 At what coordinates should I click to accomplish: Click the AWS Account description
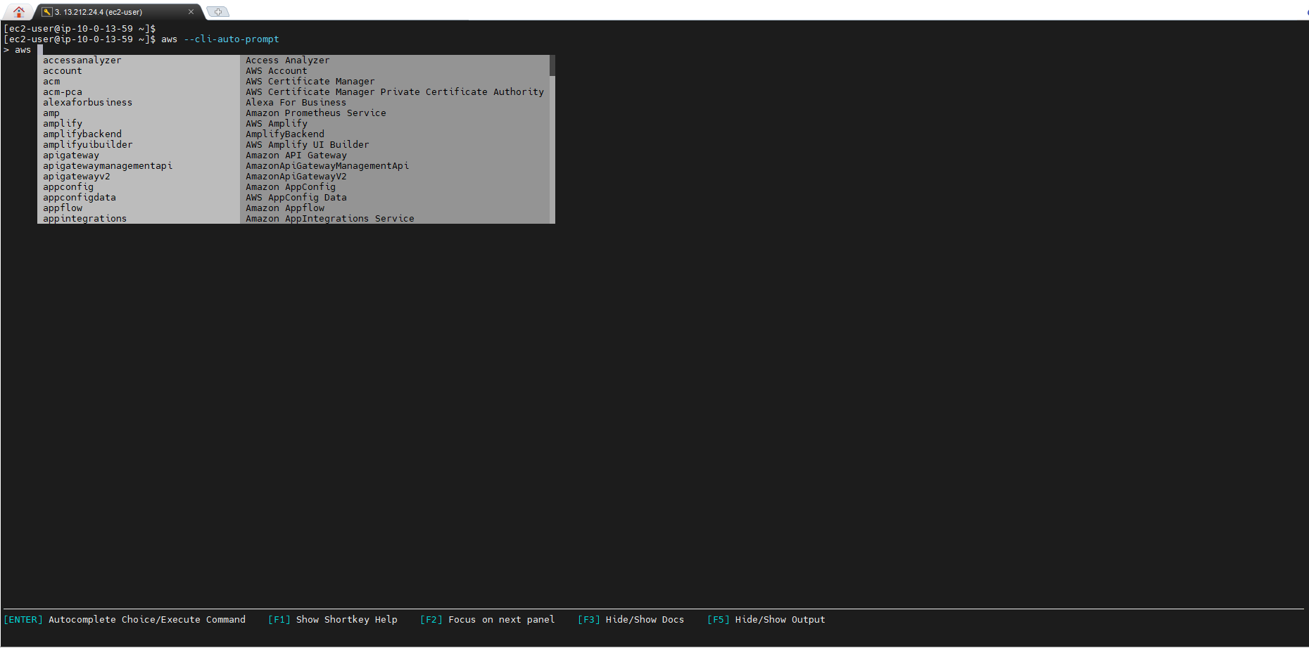pos(276,71)
